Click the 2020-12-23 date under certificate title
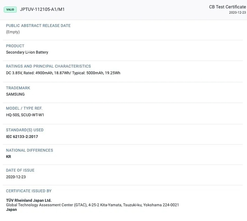Image resolution: width=247 pixels, height=221 pixels. coord(237,13)
